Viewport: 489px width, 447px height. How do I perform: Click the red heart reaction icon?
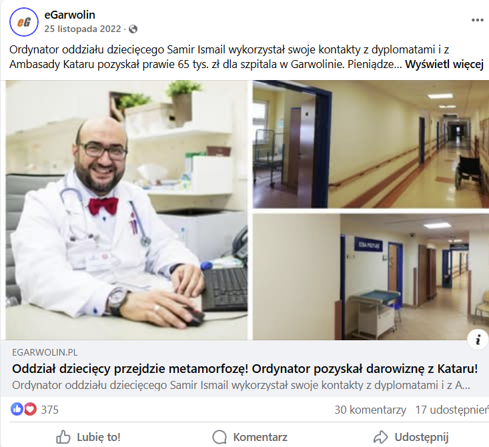pos(30,409)
